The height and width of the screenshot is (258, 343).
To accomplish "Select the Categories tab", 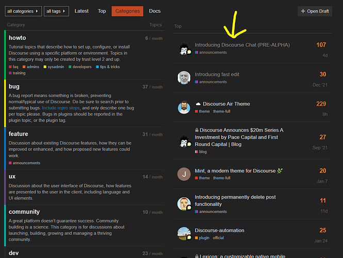I will [127, 11].
